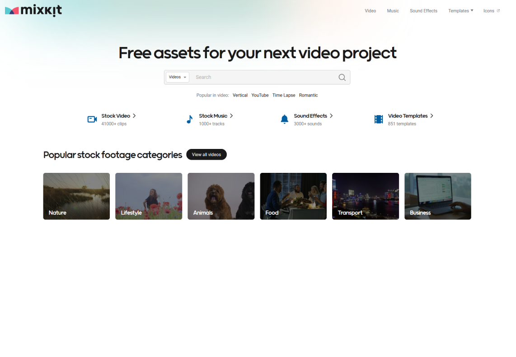Open the Music nav item
The width and height of the screenshot is (516, 357).
[x=393, y=11]
